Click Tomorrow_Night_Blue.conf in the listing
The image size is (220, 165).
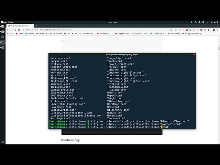pos(125,73)
